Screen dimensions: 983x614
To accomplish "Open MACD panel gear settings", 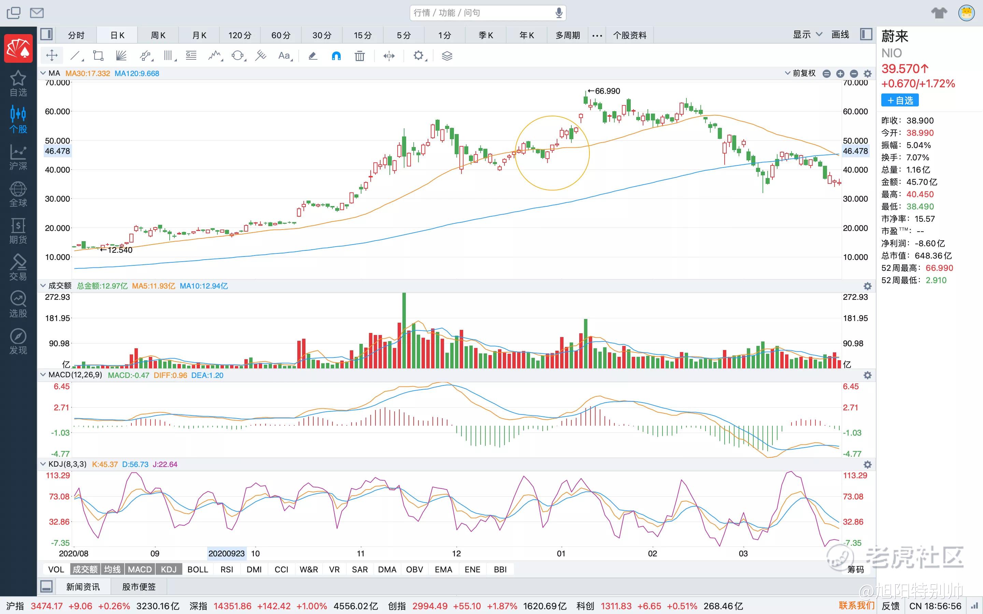I will click(868, 375).
